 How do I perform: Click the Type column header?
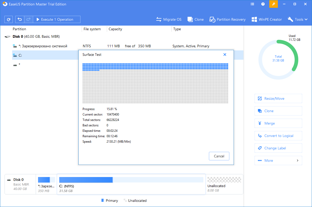(177, 29)
